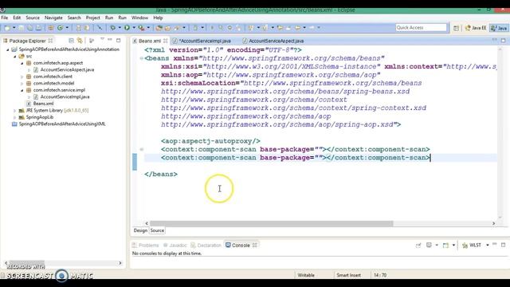
Task: Open the Declaration view tab
Action: coord(206,245)
